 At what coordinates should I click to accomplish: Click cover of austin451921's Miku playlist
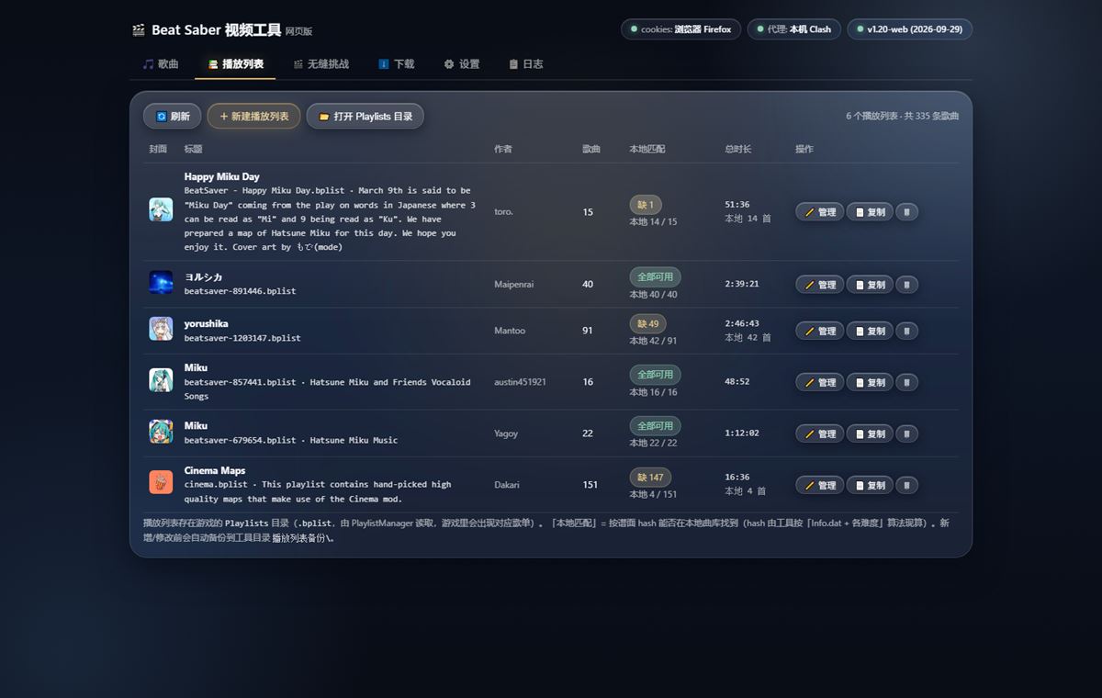click(161, 380)
